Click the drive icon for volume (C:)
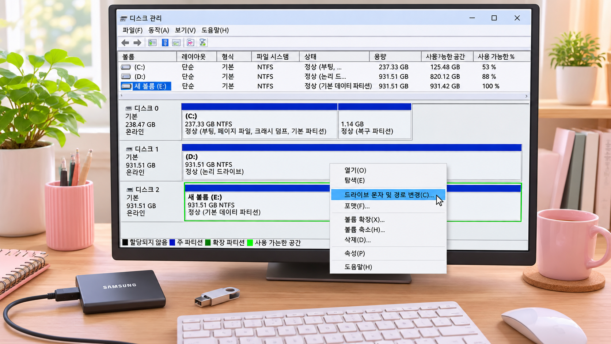 coord(126,67)
